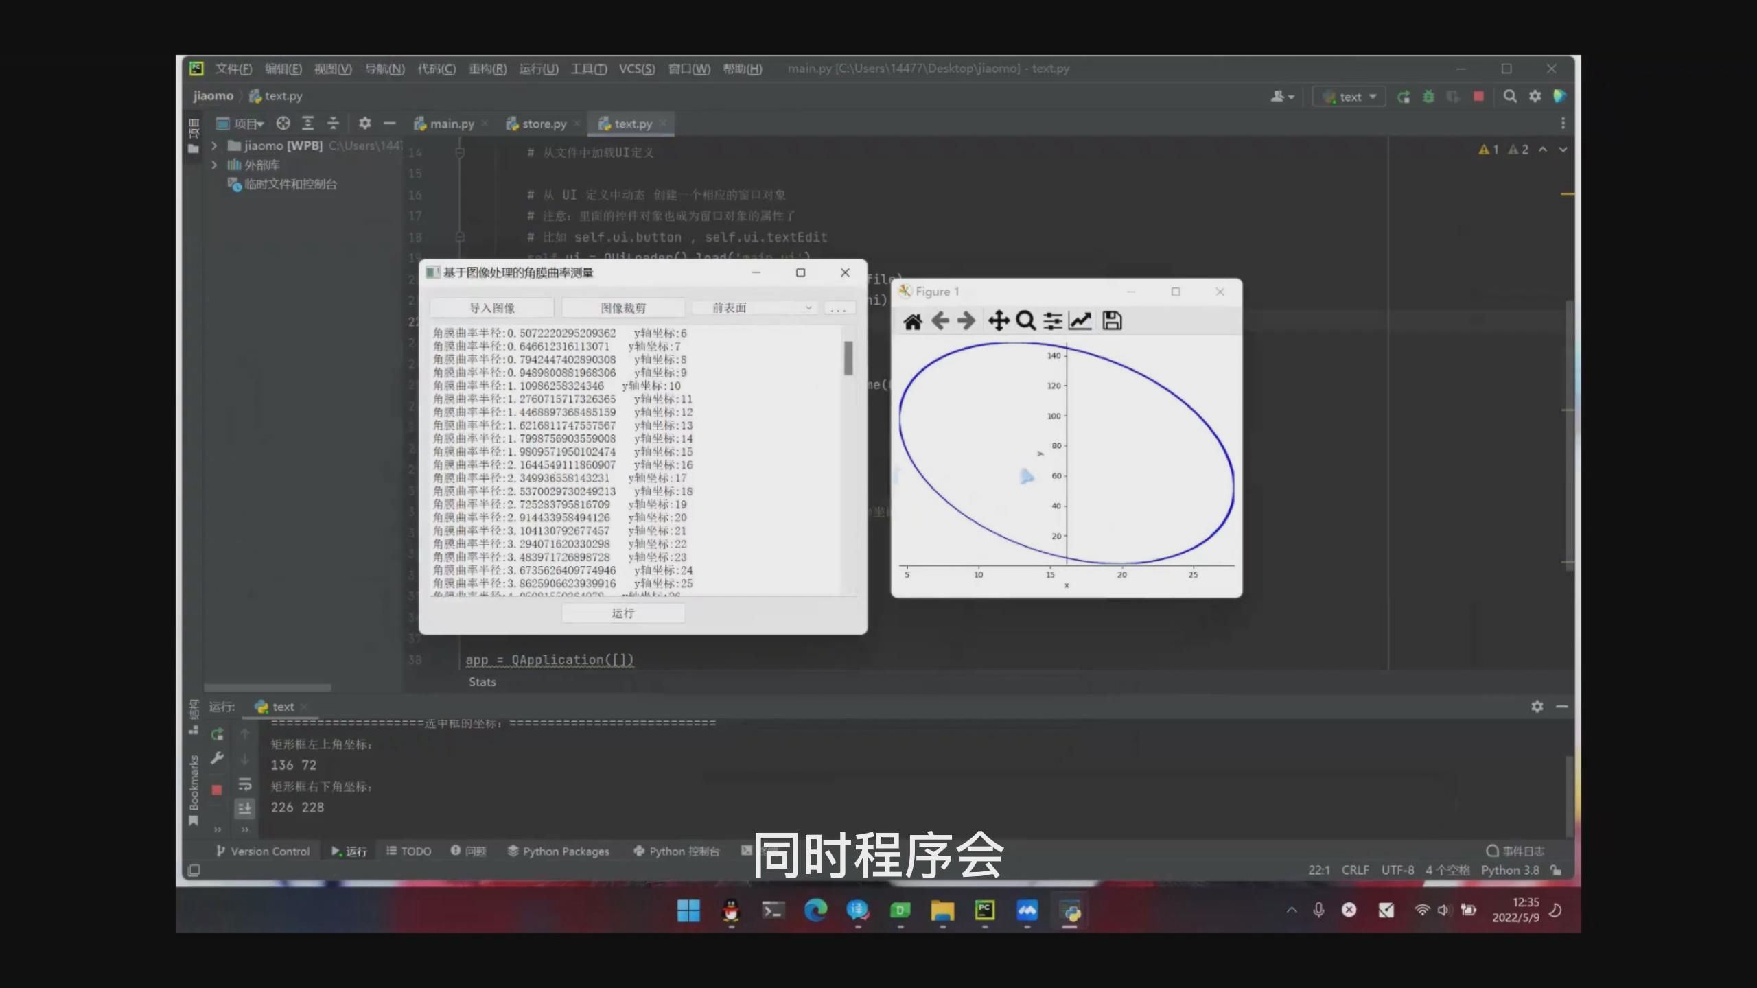
Task: Toggle soft-wrap in Run console
Action: [244, 784]
